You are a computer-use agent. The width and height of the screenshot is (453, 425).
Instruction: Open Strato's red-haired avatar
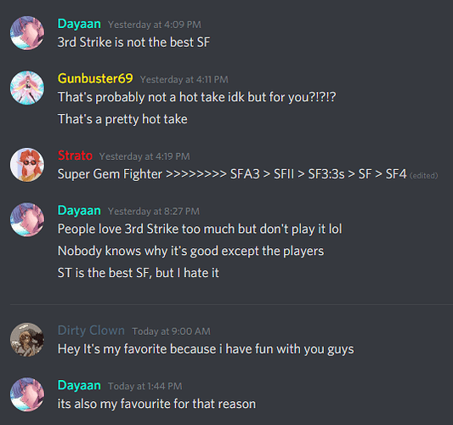pyautogui.click(x=27, y=165)
